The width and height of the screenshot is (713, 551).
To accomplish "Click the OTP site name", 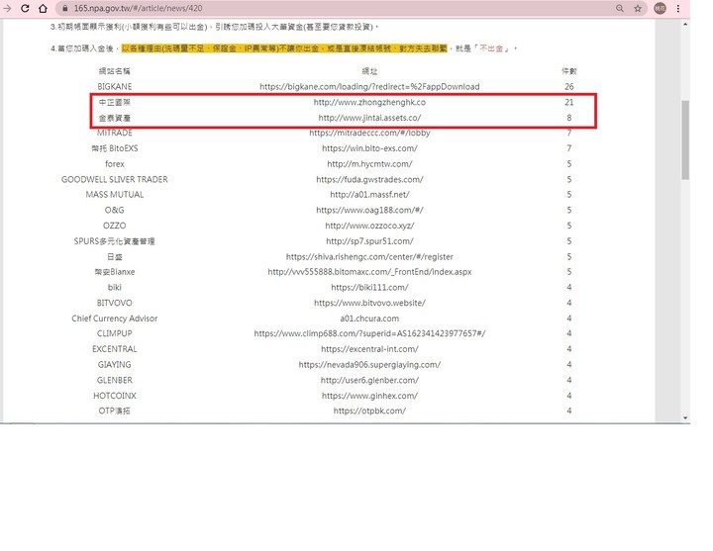I will (x=115, y=411).
